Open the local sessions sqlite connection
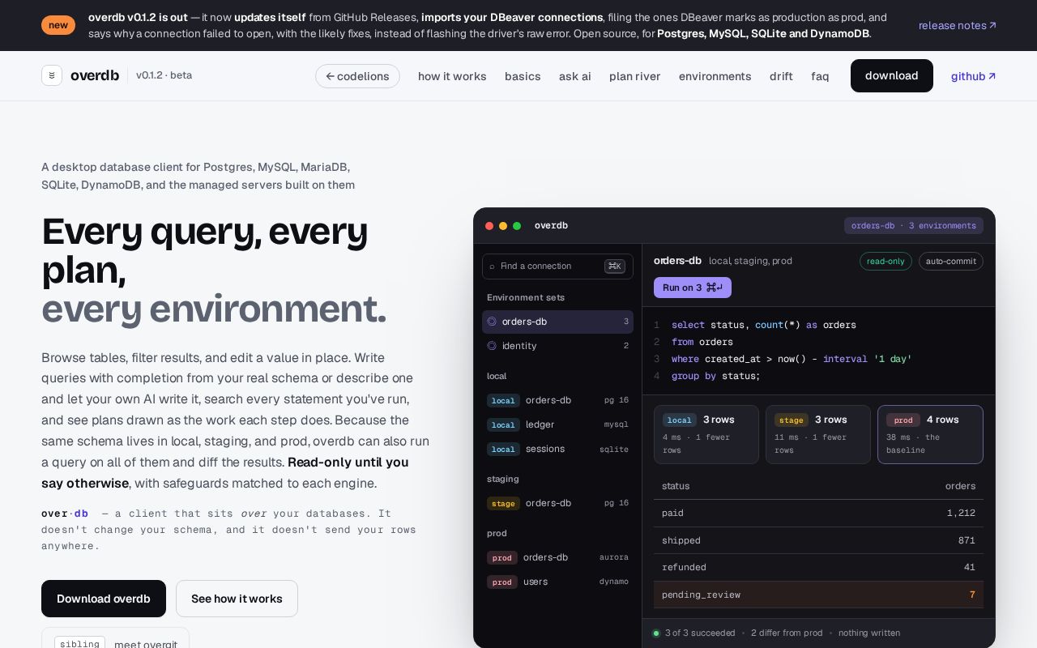1037x648 pixels. (x=557, y=449)
